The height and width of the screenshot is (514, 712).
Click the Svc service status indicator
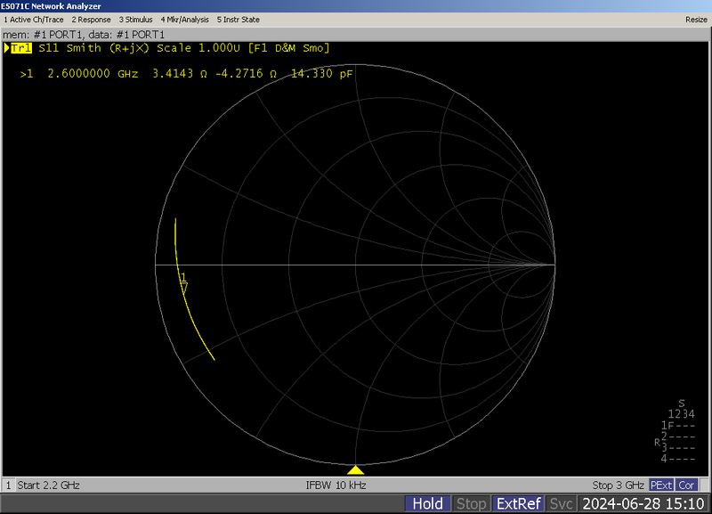pyautogui.click(x=562, y=503)
